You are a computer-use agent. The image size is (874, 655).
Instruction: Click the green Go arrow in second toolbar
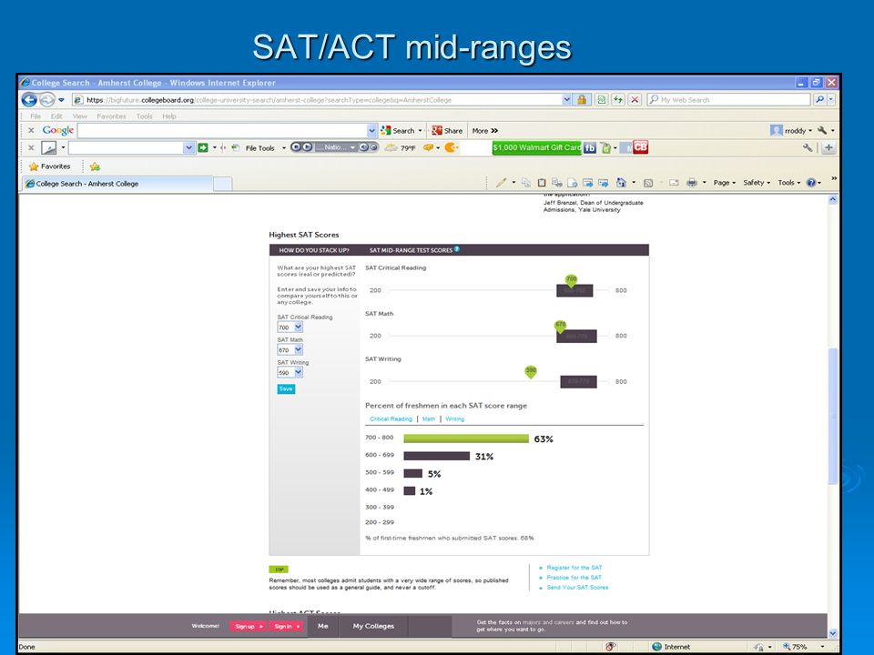click(203, 147)
